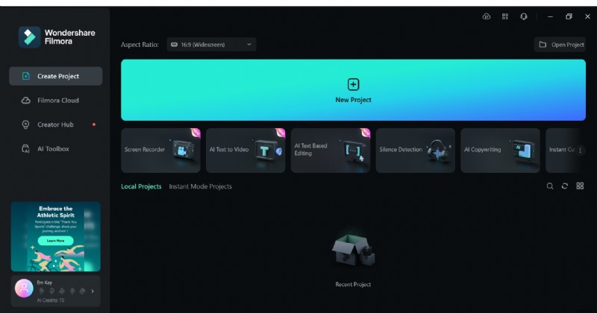The width and height of the screenshot is (597, 313).
Task: Expand the Aspect Ratio dropdown
Action: coord(211,45)
